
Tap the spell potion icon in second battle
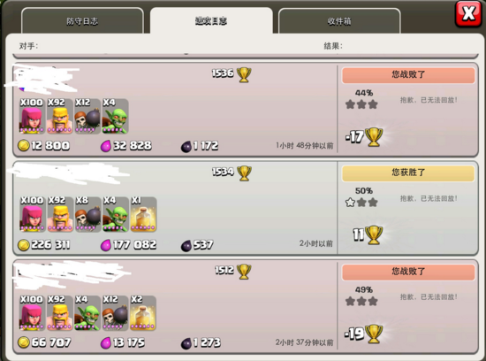143,214
